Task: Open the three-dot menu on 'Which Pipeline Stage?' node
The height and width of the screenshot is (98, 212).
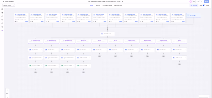Action: click(x=113, y=34)
